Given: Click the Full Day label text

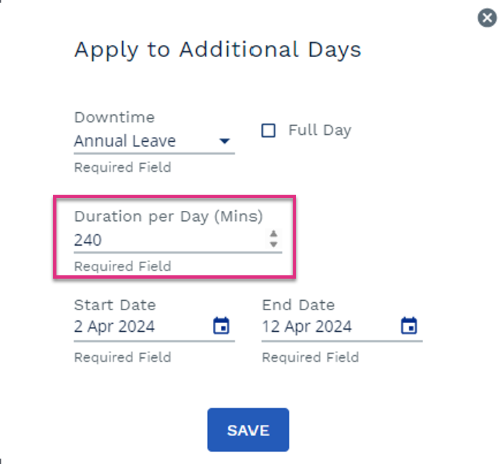Looking at the screenshot, I should 320,130.
